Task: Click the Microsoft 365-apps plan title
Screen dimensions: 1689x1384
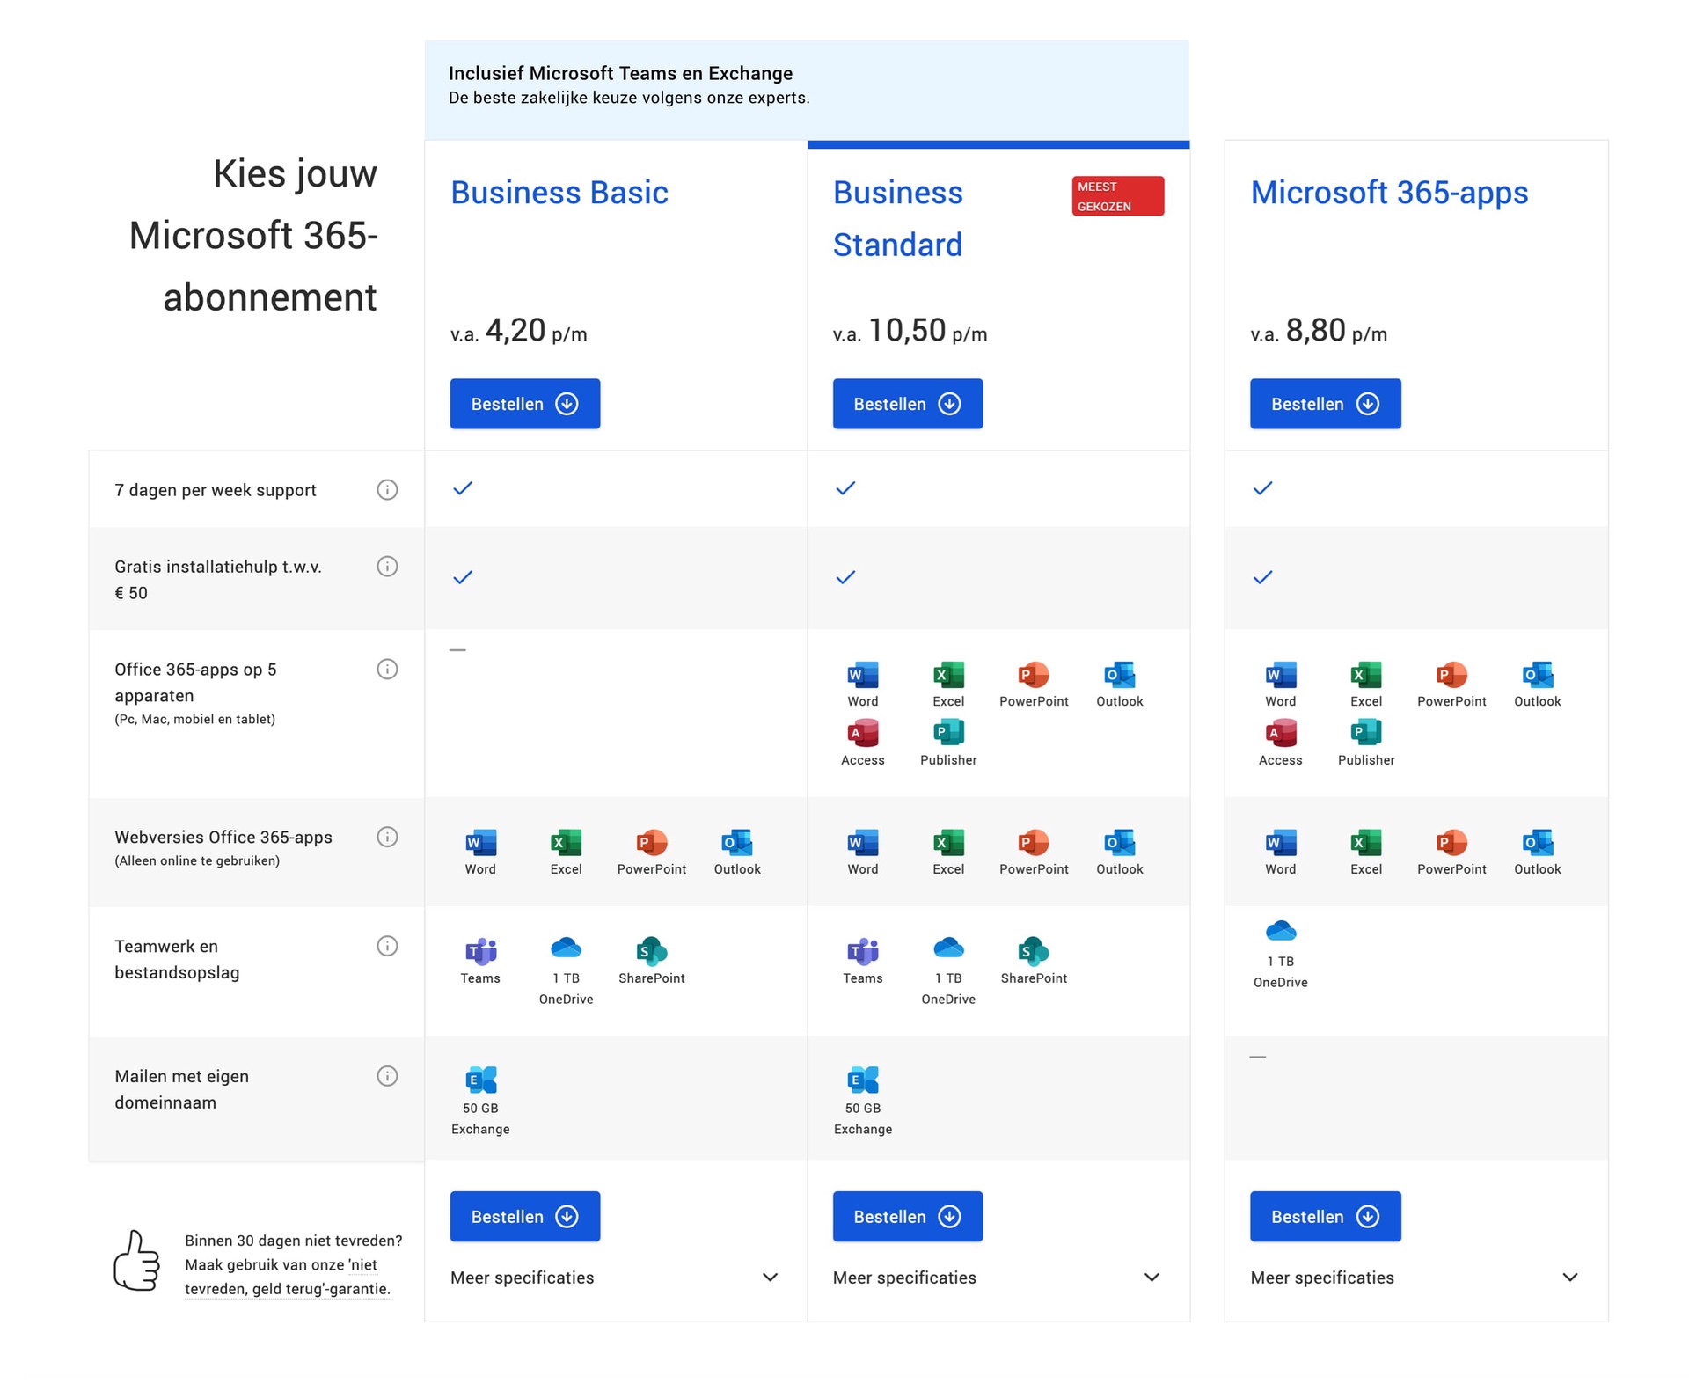Action: coord(1390,193)
